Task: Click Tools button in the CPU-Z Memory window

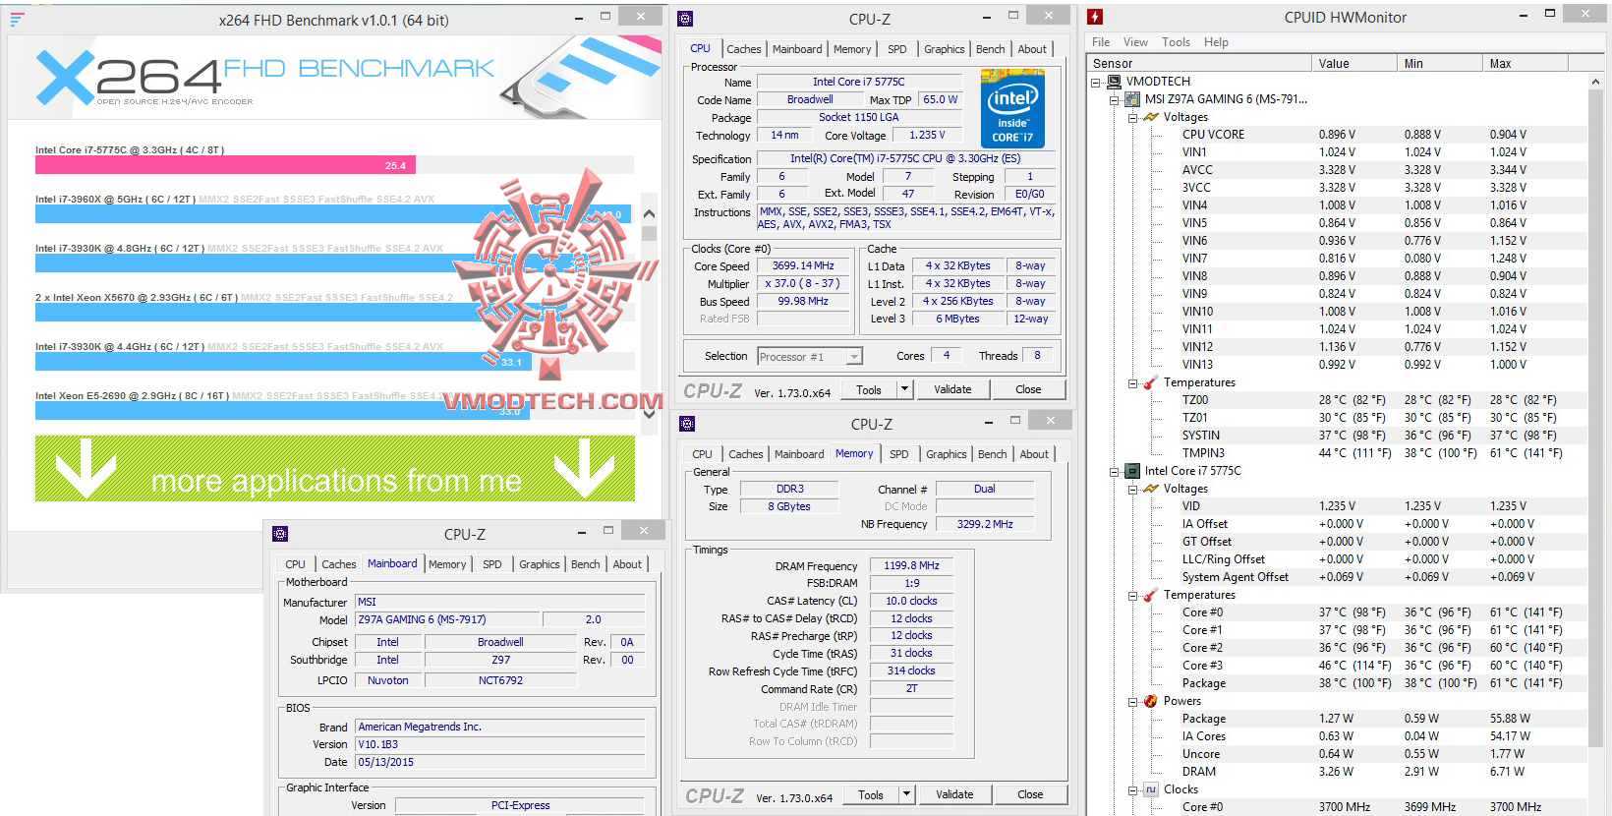Action: [871, 794]
